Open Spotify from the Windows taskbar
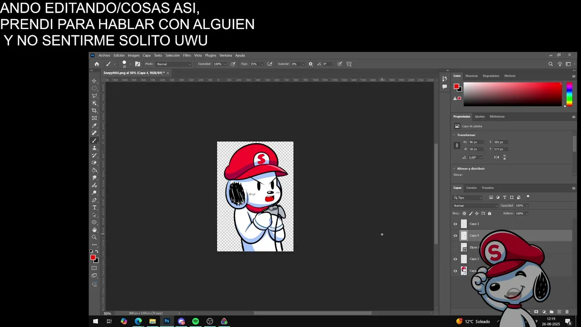 click(196, 322)
